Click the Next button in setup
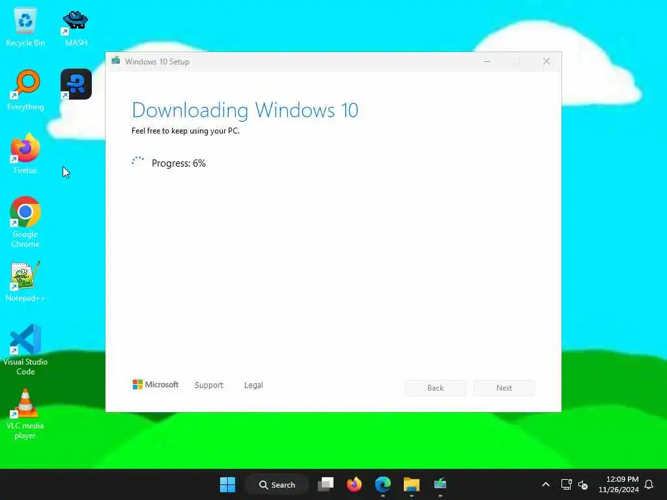This screenshot has width=667, height=500. (504, 388)
